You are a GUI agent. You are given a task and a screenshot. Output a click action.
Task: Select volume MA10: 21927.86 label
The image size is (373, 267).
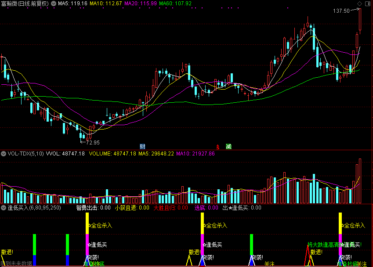(196, 154)
